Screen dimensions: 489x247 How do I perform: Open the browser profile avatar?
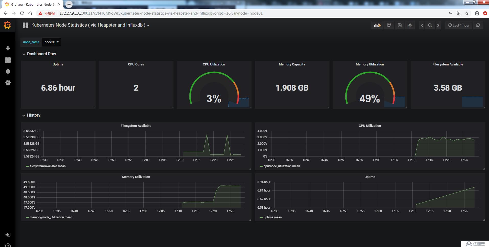click(477, 13)
